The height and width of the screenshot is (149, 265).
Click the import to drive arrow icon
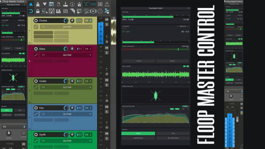click(65, 4)
